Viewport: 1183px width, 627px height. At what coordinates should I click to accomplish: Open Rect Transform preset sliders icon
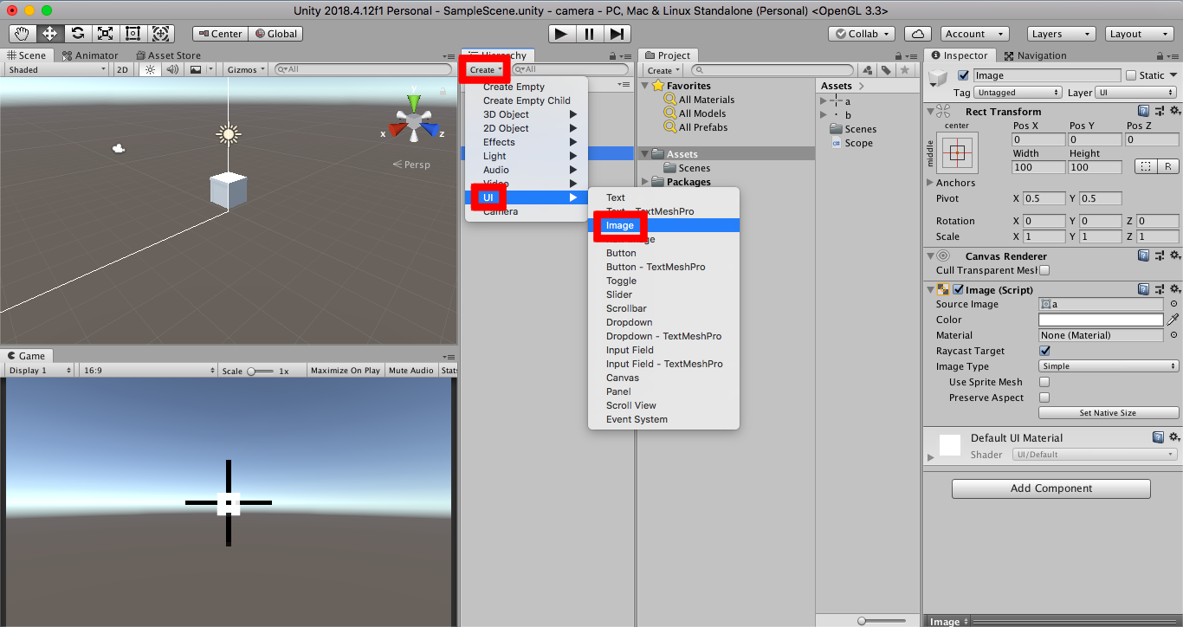[x=1159, y=111]
